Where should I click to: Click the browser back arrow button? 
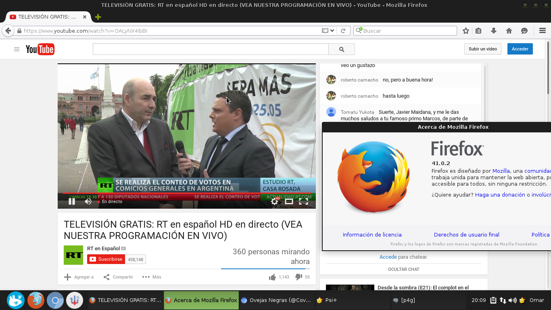click(x=8, y=31)
